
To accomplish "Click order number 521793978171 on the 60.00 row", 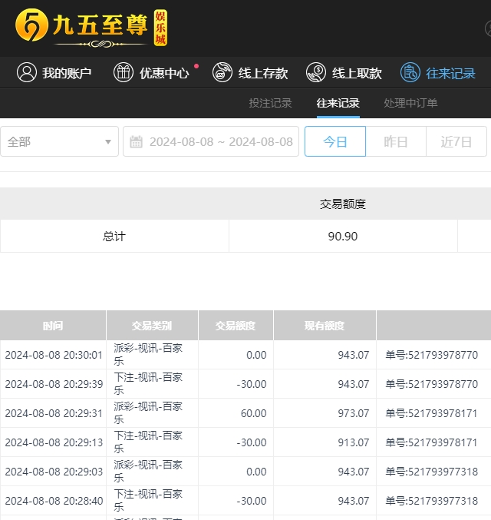I will 431,413.
